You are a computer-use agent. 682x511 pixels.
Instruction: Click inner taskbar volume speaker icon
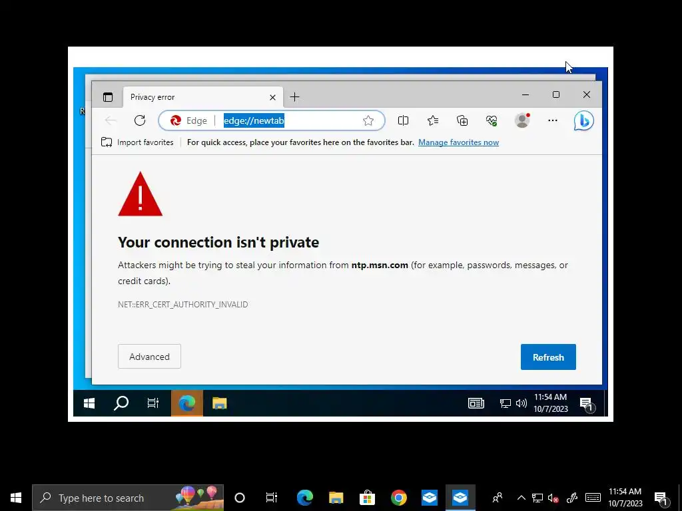[521, 403]
